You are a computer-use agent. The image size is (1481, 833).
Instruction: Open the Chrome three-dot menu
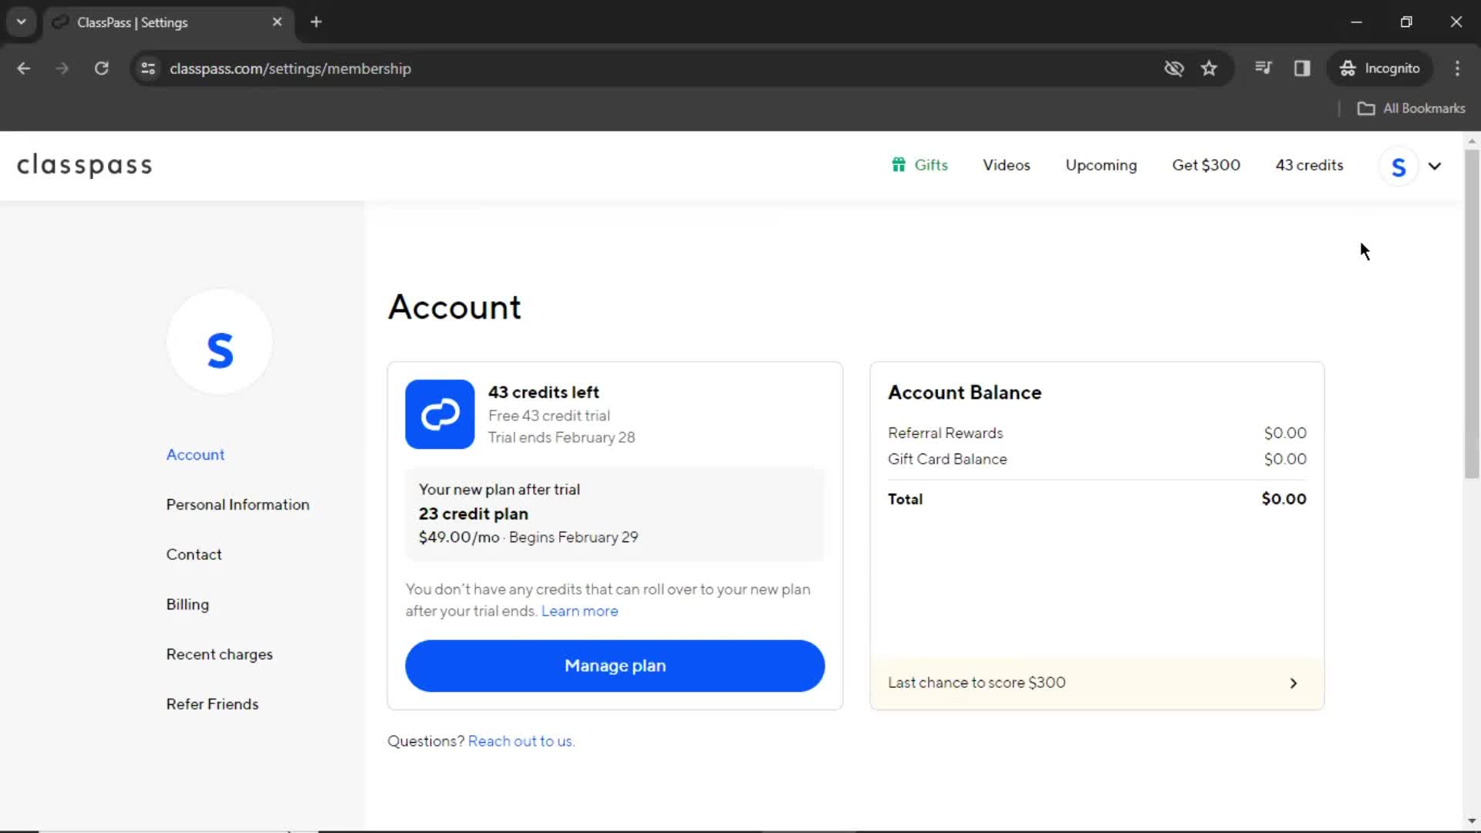[x=1457, y=69]
